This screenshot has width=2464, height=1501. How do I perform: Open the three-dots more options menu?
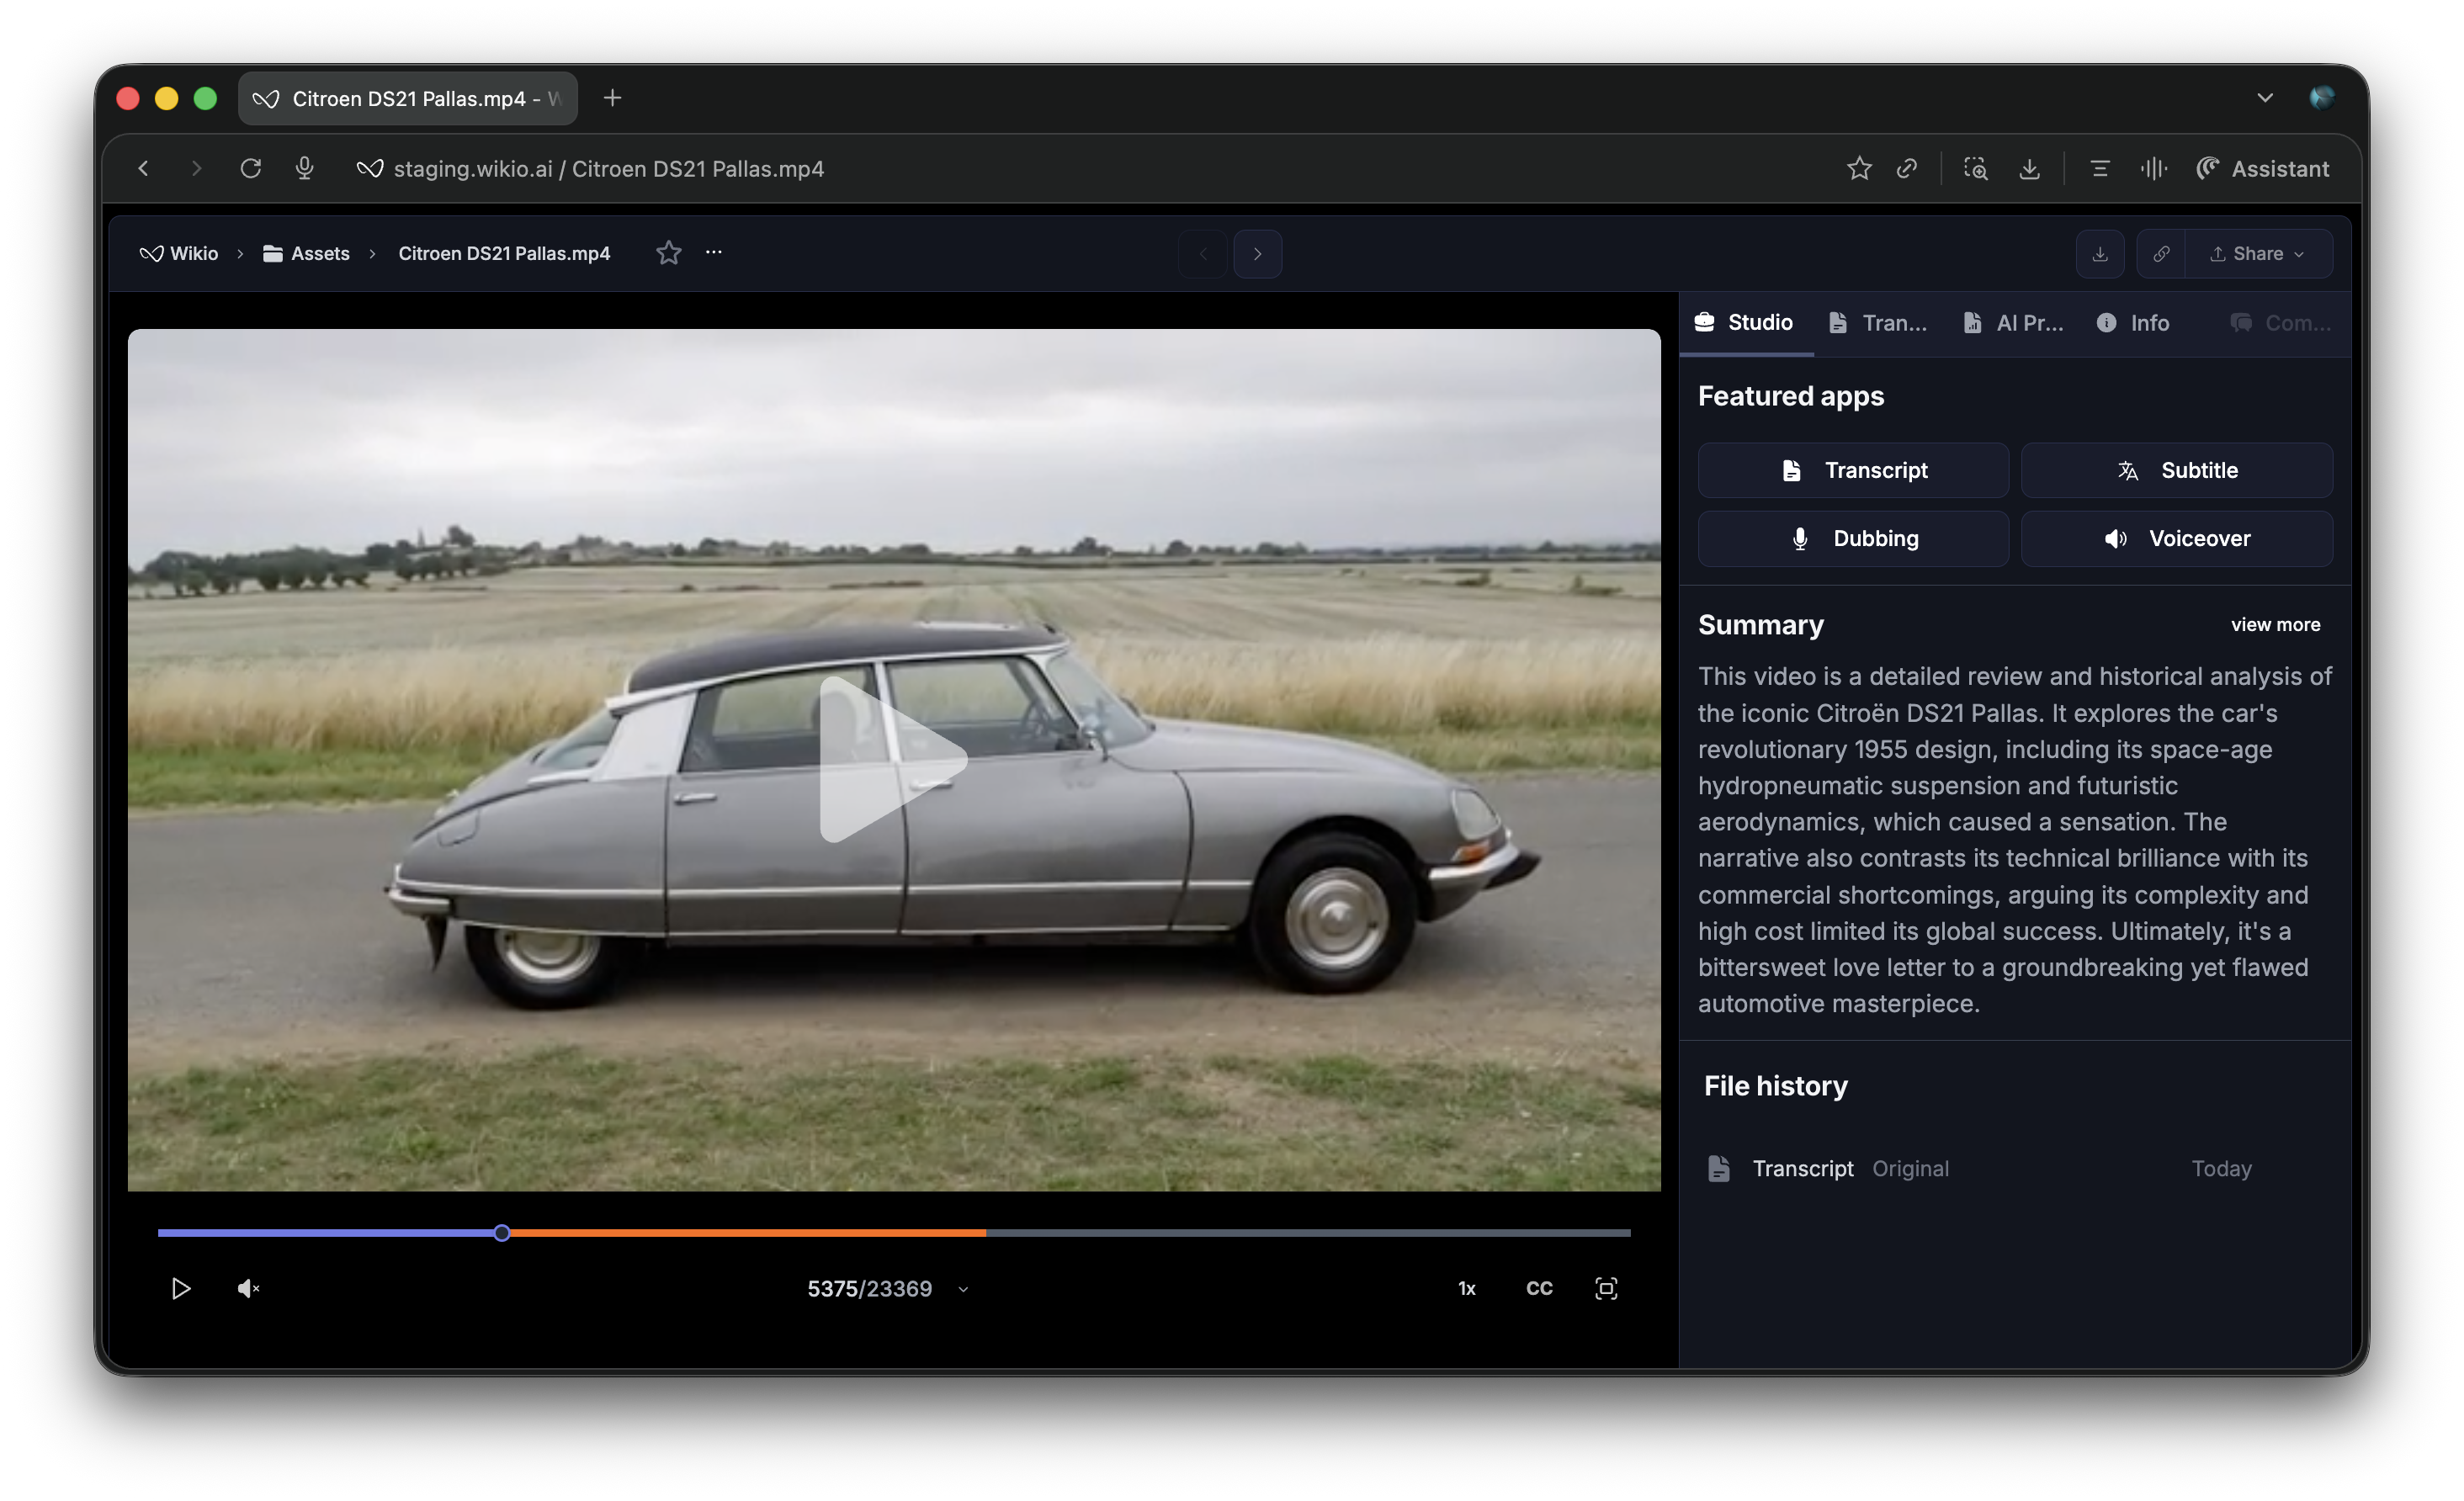(713, 252)
